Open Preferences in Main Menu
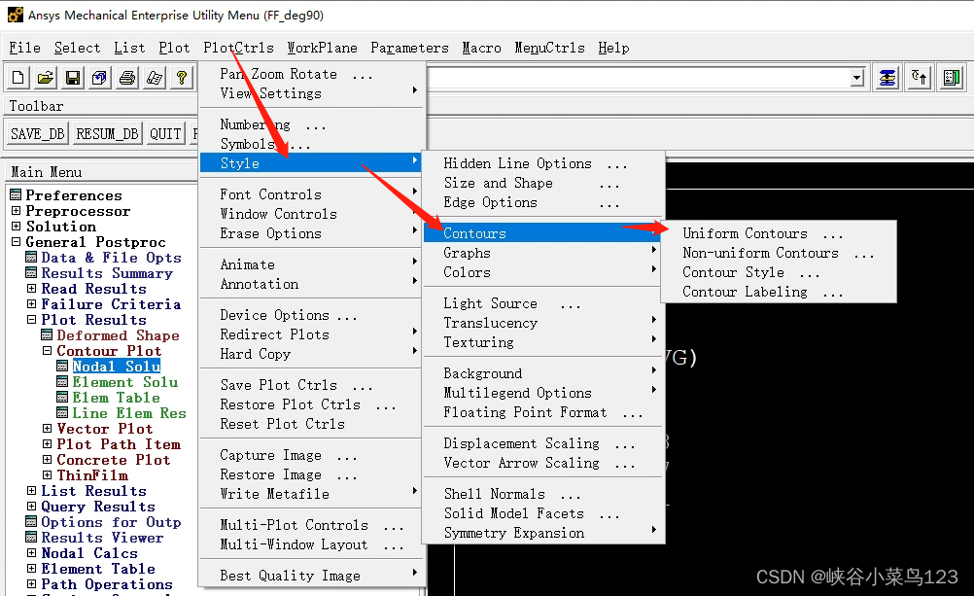 [x=73, y=195]
